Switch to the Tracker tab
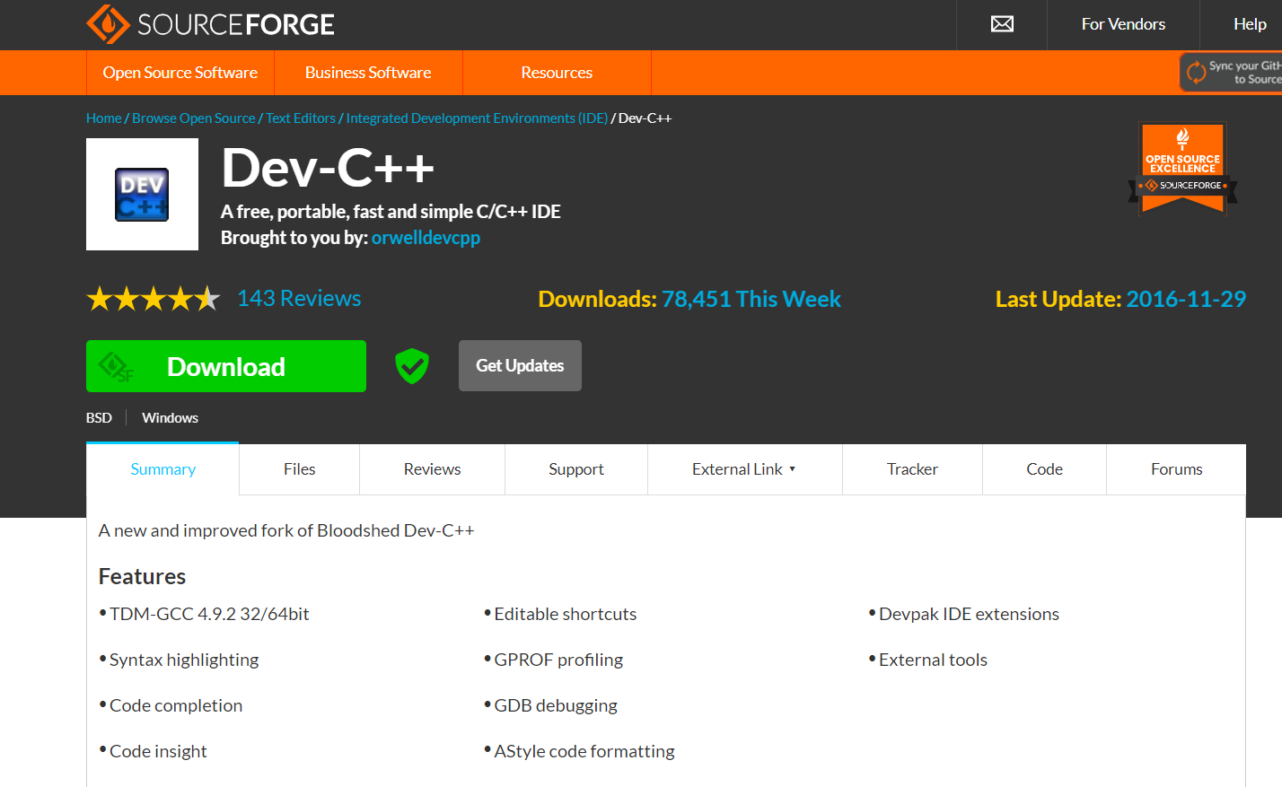This screenshot has height=787, width=1282. [912, 469]
